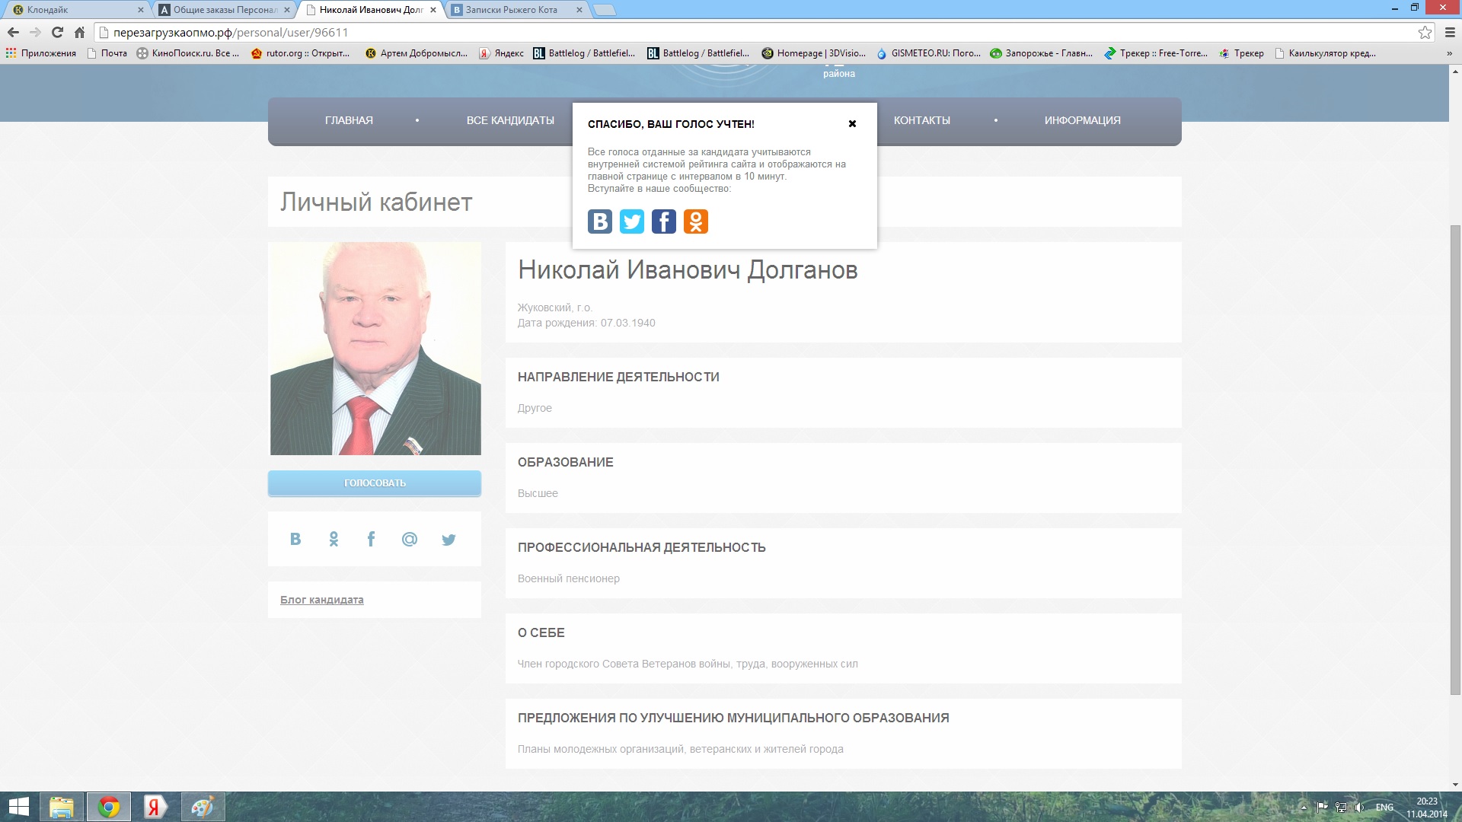Bookmark page with star icon
Image resolution: width=1462 pixels, height=822 pixels.
[x=1425, y=32]
